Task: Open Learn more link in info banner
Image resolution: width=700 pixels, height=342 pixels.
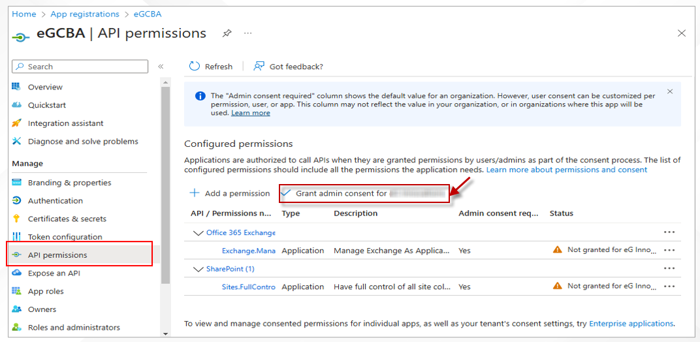Action: 251,113
